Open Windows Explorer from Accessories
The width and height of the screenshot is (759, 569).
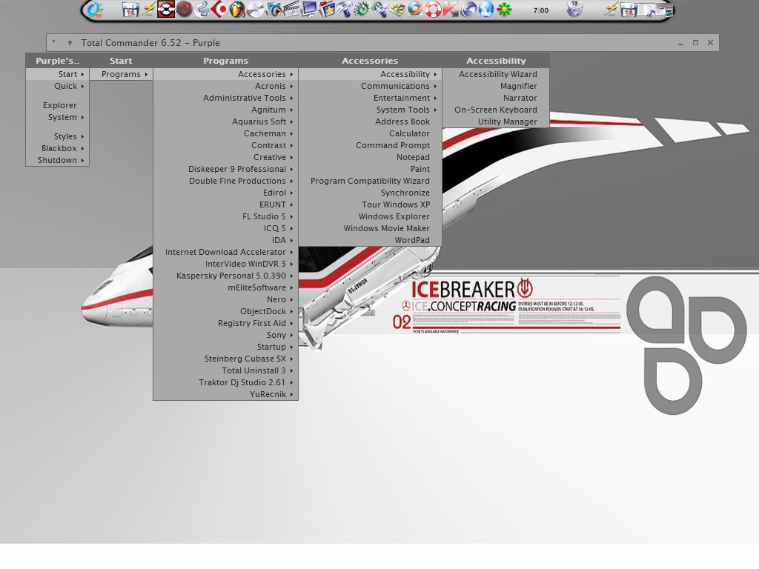(x=370, y=216)
